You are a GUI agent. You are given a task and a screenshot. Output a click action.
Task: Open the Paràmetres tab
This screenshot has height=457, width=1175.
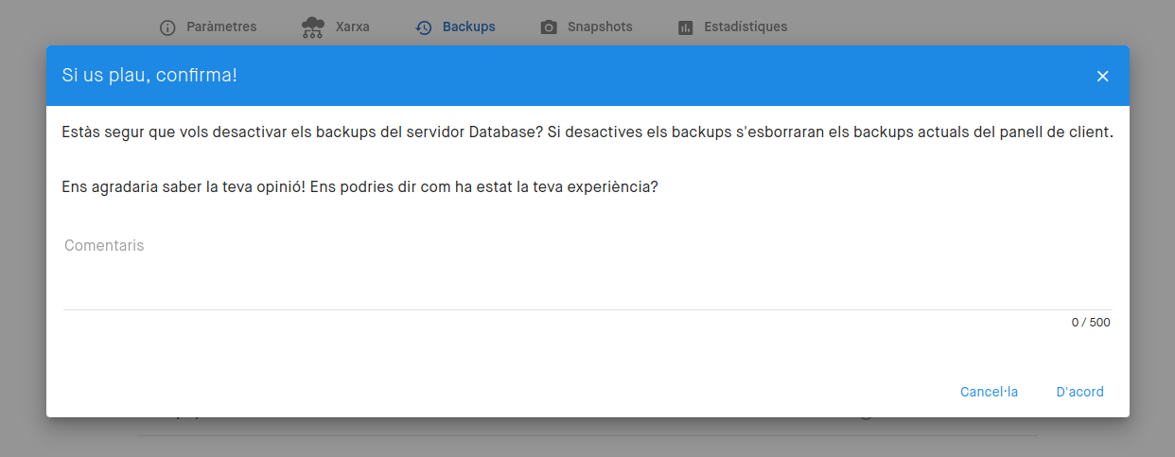click(208, 26)
